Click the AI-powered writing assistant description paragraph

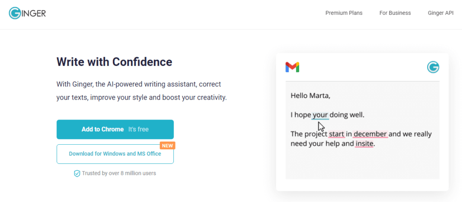point(141,91)
